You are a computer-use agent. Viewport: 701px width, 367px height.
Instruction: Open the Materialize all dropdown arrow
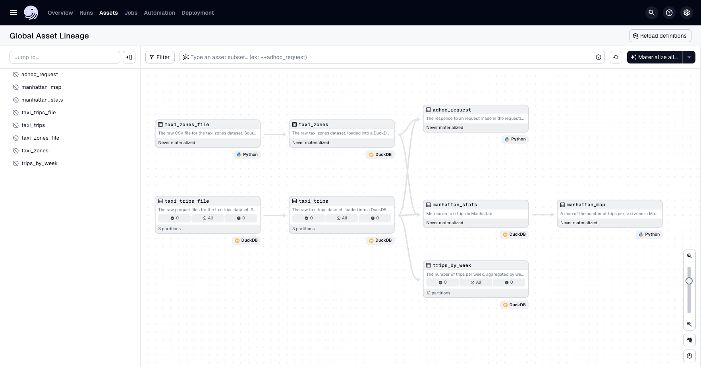click(x=689, y=57)
